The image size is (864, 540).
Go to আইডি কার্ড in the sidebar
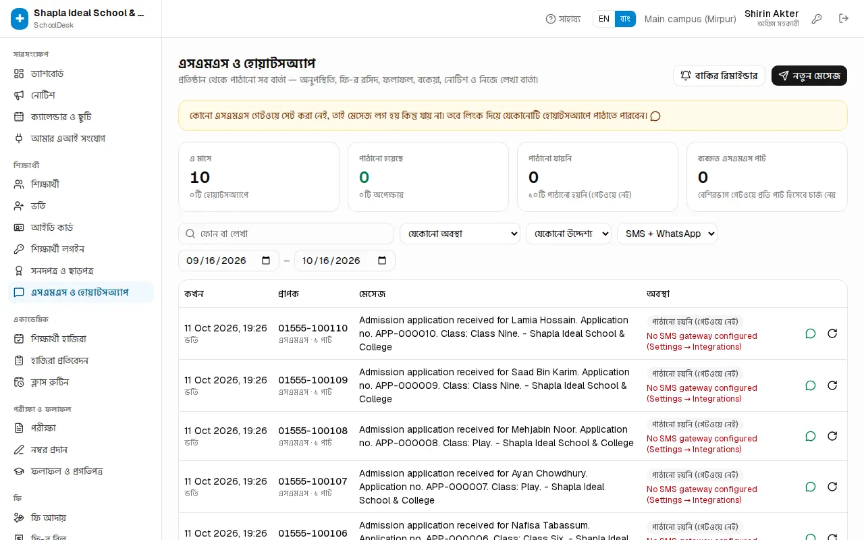coord(81,227)
